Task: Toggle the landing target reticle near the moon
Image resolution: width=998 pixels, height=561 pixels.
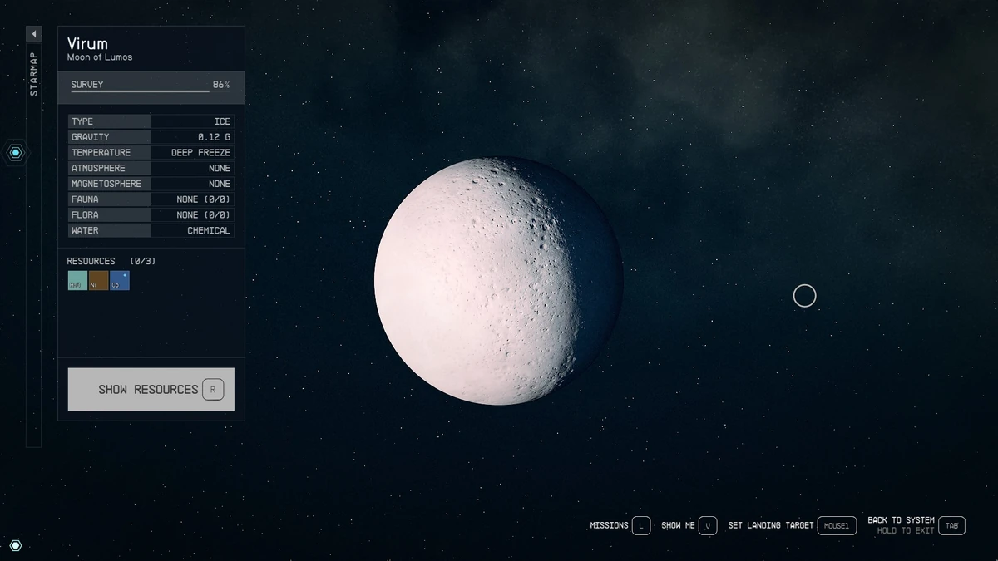Action: coord(804,295)
